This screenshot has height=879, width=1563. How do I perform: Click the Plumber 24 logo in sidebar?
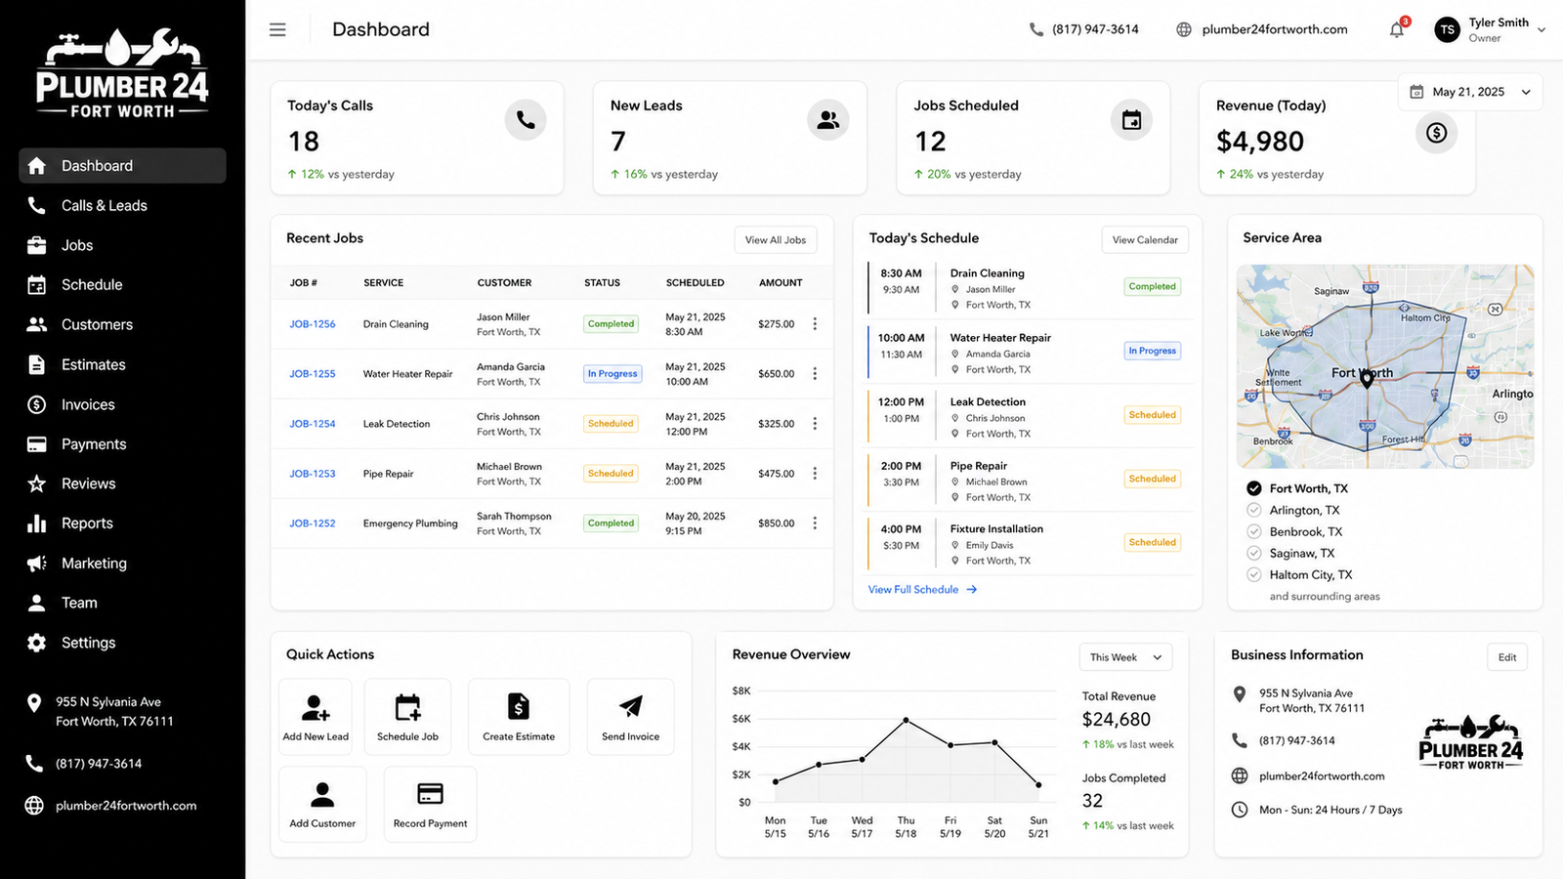[122, 74]
